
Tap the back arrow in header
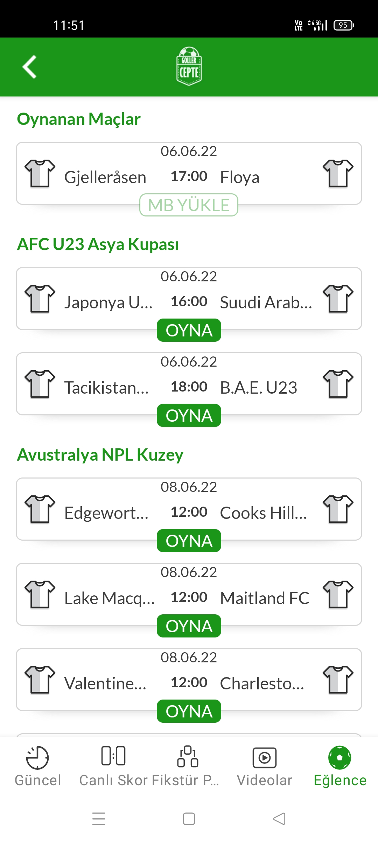pyautogui.click(x=30, y=67)
